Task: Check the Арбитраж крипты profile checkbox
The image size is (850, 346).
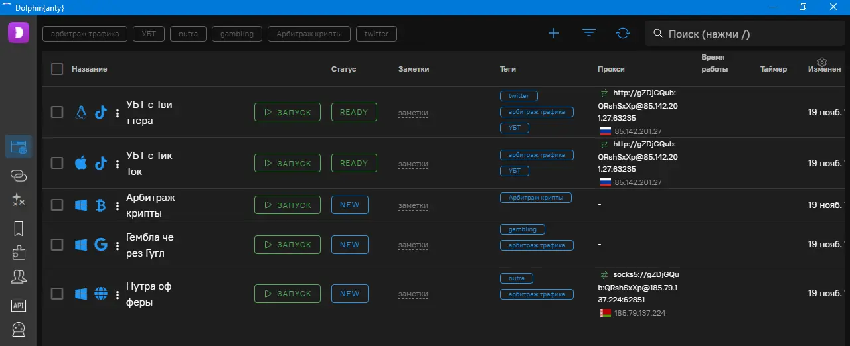Action: click(57, 205)
